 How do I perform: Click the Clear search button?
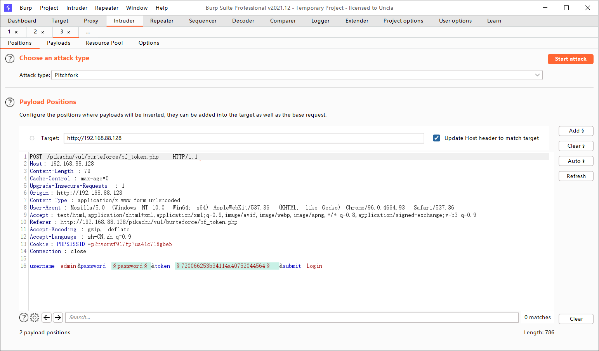click(576, 319)
